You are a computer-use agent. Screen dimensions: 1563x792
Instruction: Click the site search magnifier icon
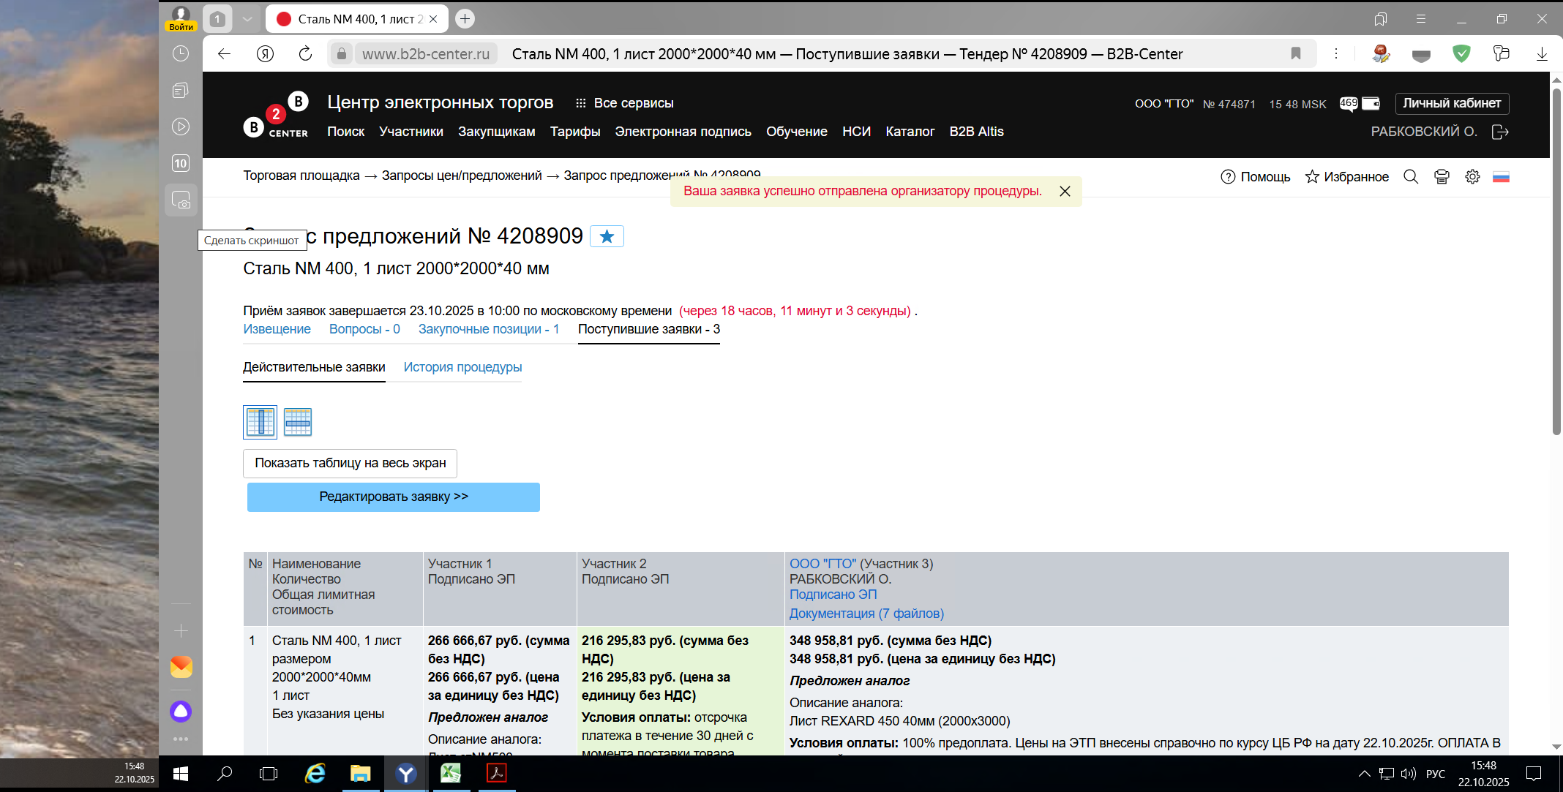pos(1410,177)
